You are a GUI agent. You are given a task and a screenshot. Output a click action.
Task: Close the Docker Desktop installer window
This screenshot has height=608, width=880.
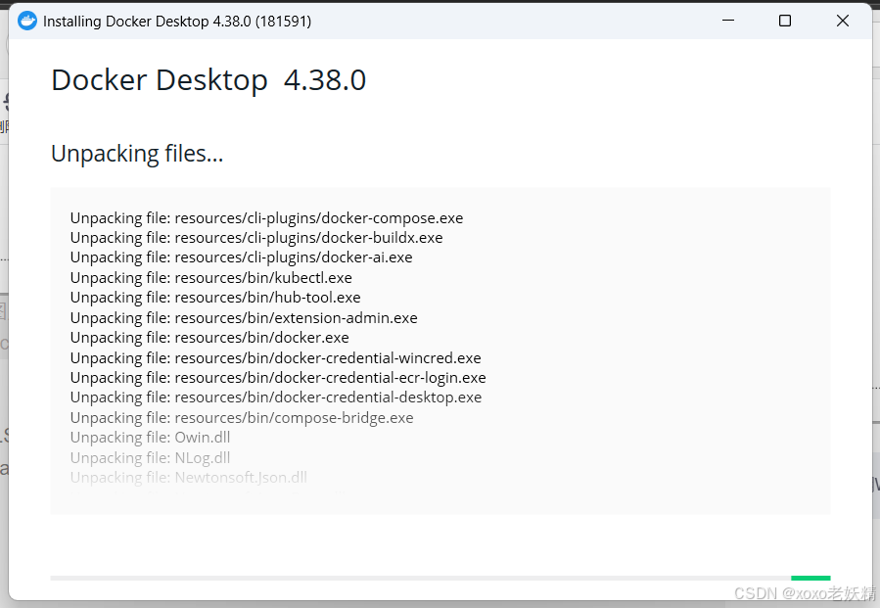click(x=843, y=21)
